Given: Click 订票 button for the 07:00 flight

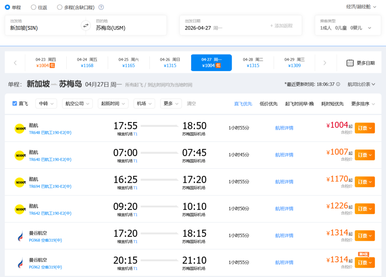Looking at the screenshot, I should (365, 155).
